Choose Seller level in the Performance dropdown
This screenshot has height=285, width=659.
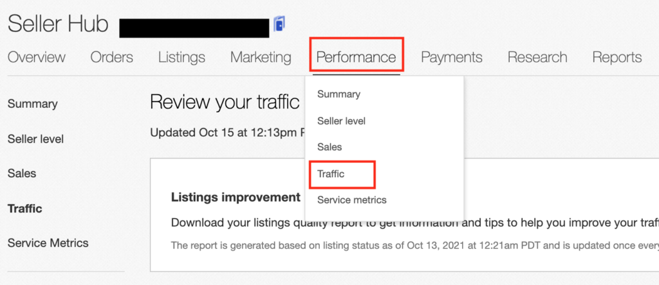[x=341, y=121]
